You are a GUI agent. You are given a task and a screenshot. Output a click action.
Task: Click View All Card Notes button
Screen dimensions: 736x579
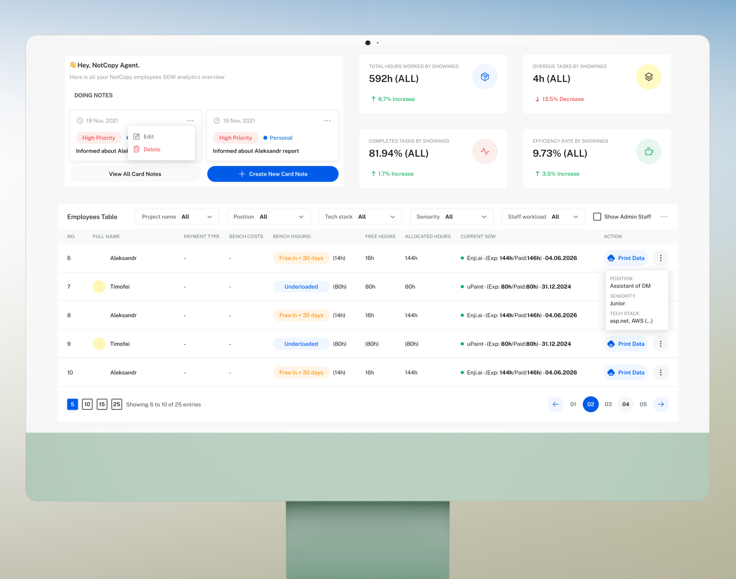tap(135, 174)
